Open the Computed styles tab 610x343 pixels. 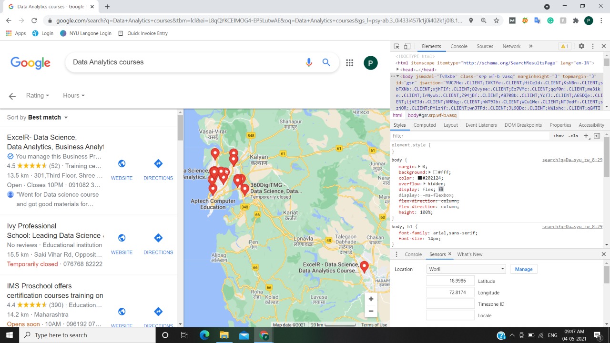pyautogui.click(x=425, y=125)
